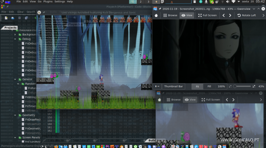This screenshot has height=148, width=266.
Task: Collapse the Debug folder in the project tree
Action: click(15, 39)
